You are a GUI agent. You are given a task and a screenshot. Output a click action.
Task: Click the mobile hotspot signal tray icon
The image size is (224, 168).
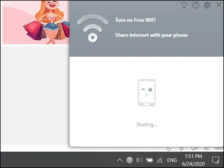[160, 160]
